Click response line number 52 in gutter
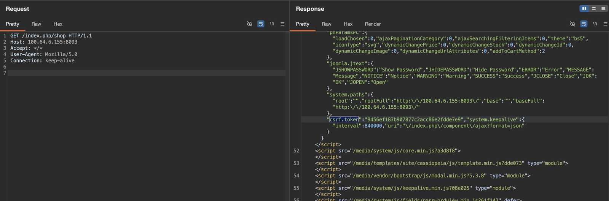 [297, 151]
